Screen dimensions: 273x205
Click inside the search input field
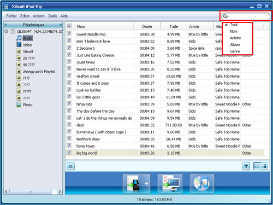[x=248, y=16]
